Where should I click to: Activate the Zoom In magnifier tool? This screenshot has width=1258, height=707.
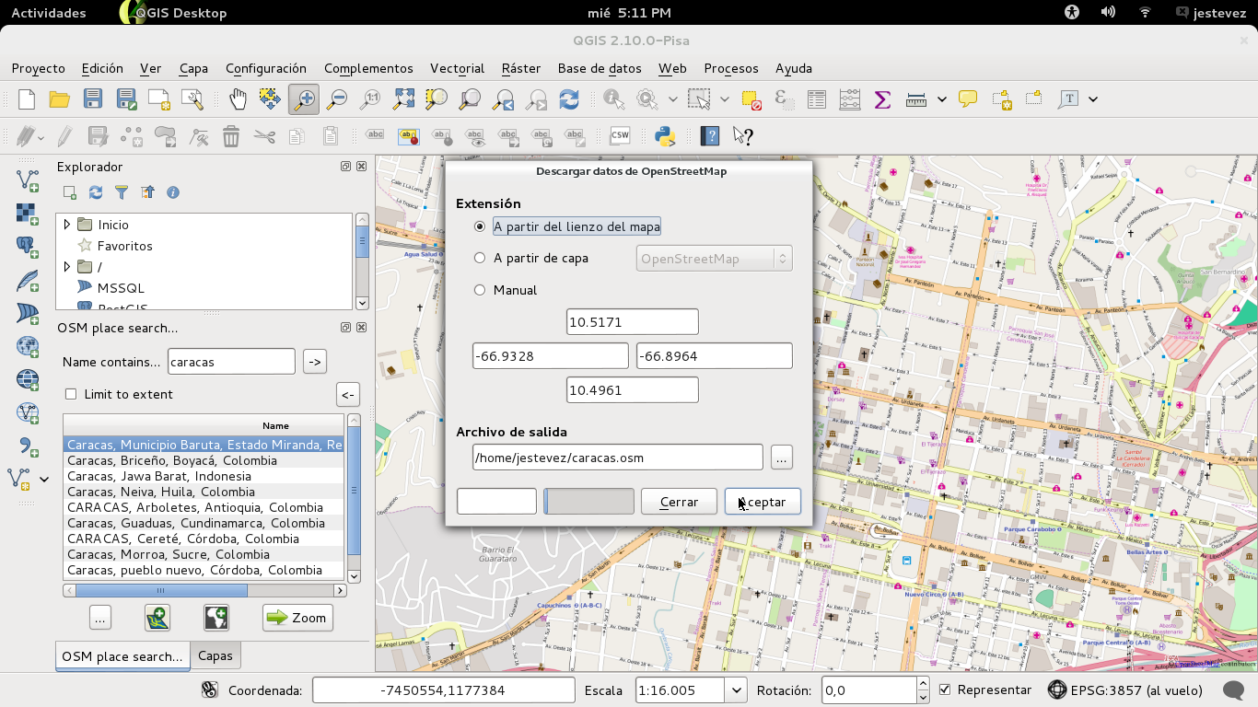coord(303,99)
